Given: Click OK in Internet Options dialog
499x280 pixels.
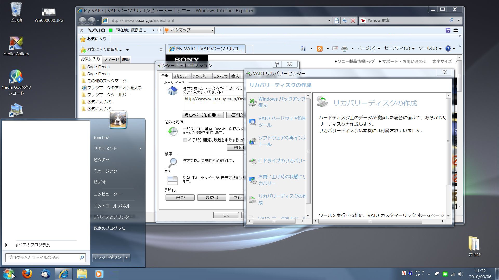Looking at the screenshot, I should [x=226, y=215].
